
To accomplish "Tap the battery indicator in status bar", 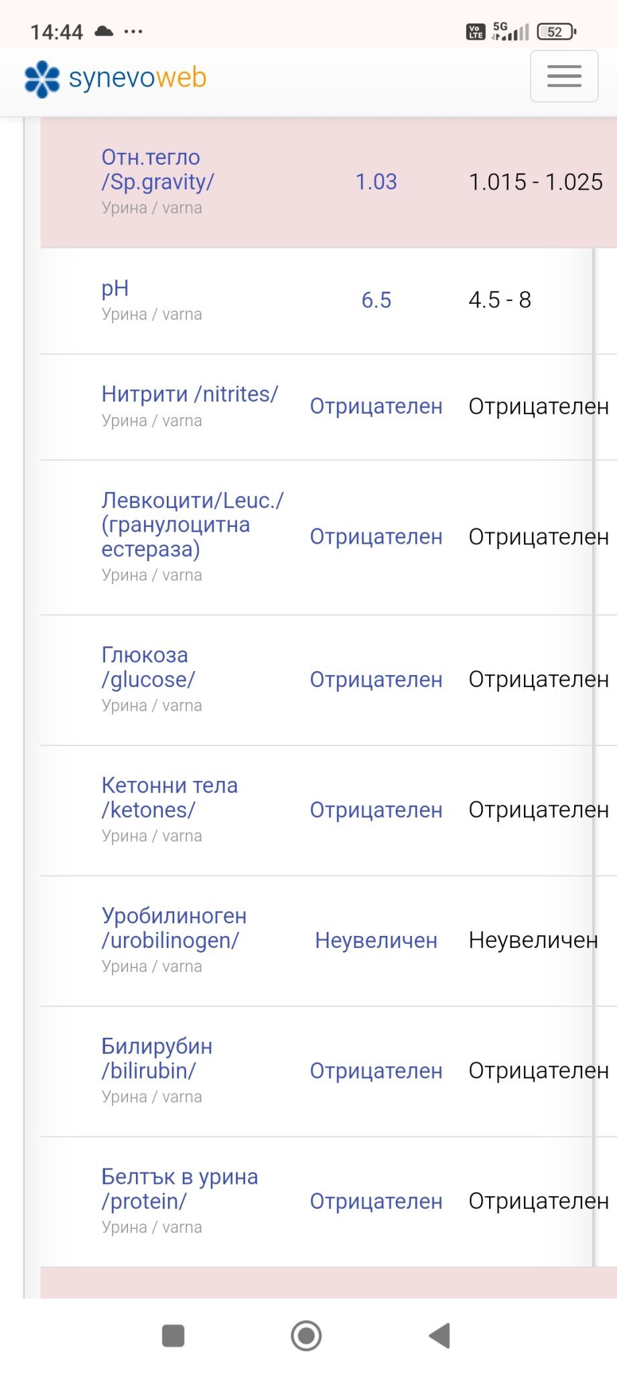I will click(x=556, y=32).
